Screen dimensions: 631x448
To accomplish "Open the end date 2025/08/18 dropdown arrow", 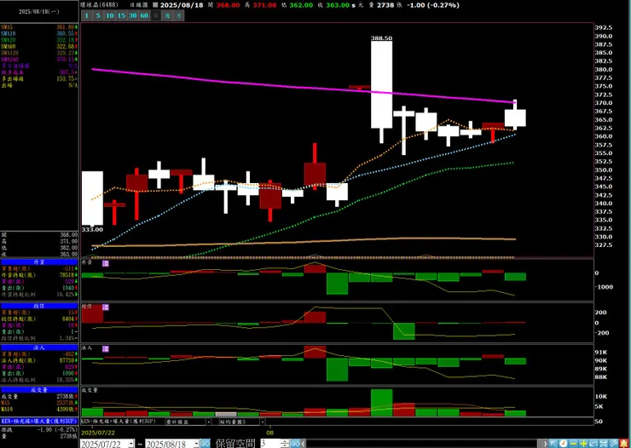I will pyautogui.click(x=196, y=444).
